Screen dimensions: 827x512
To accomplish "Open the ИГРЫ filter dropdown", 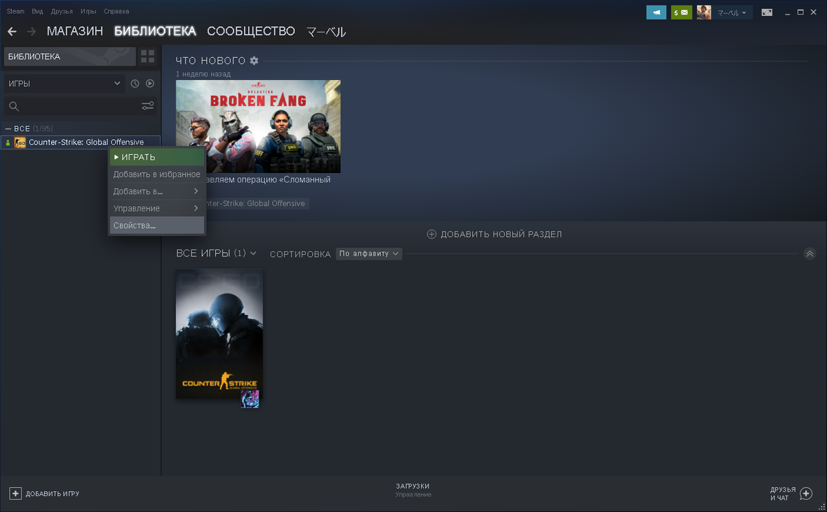I will 64,83.
